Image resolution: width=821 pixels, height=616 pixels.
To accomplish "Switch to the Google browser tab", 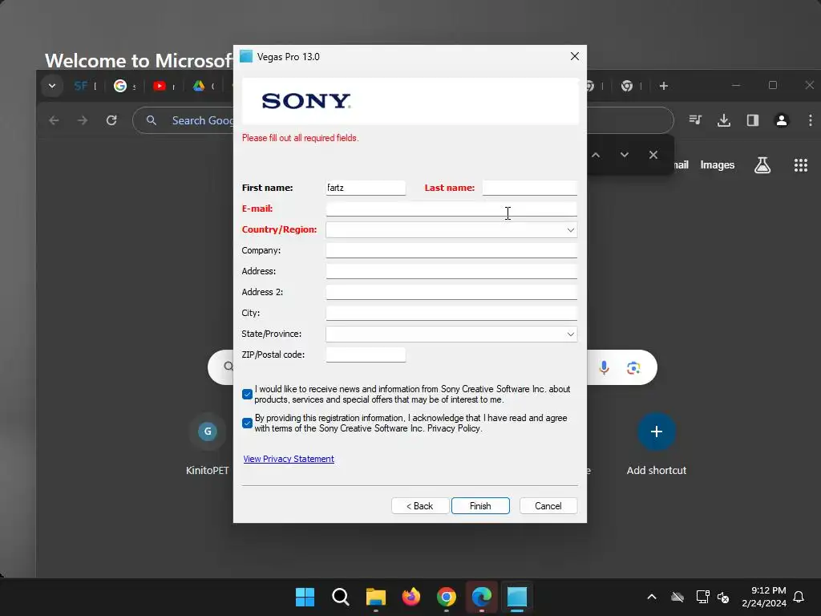I will pyautogui.click(x=120, y=86).
